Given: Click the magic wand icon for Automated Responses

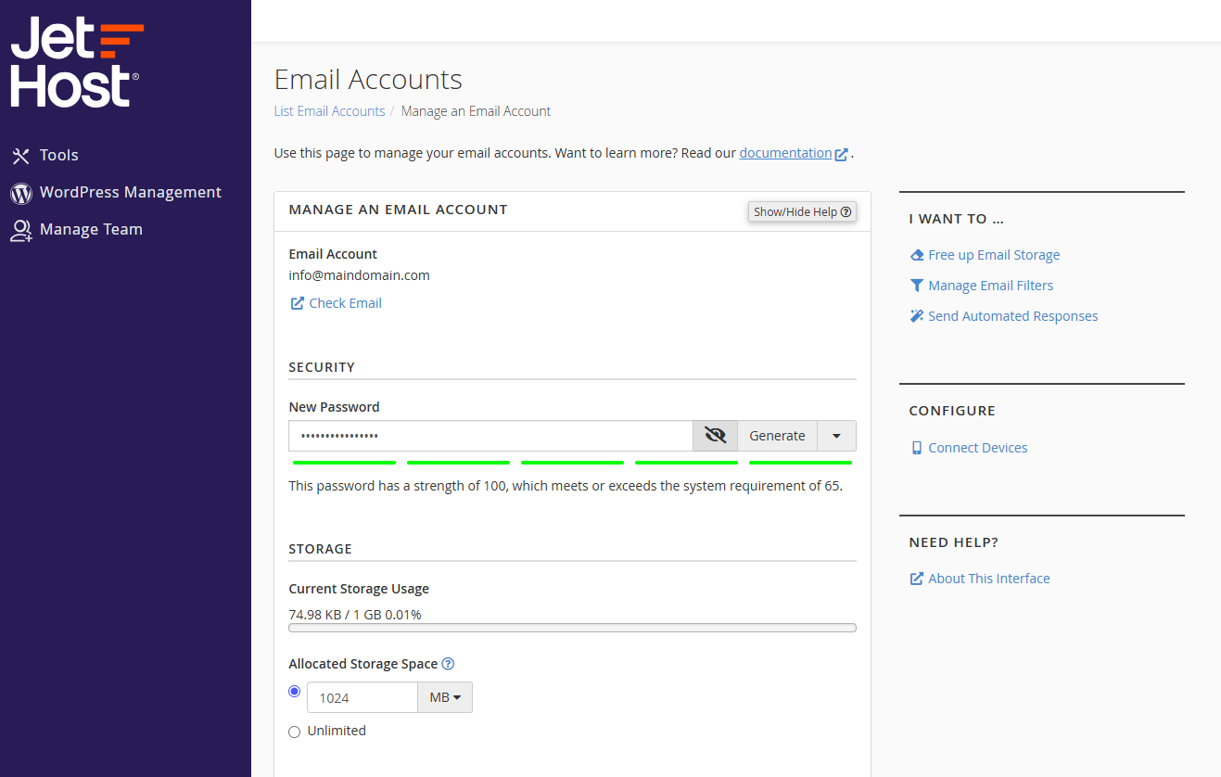Looking at the screenshot, I should [x=917, y=316].
